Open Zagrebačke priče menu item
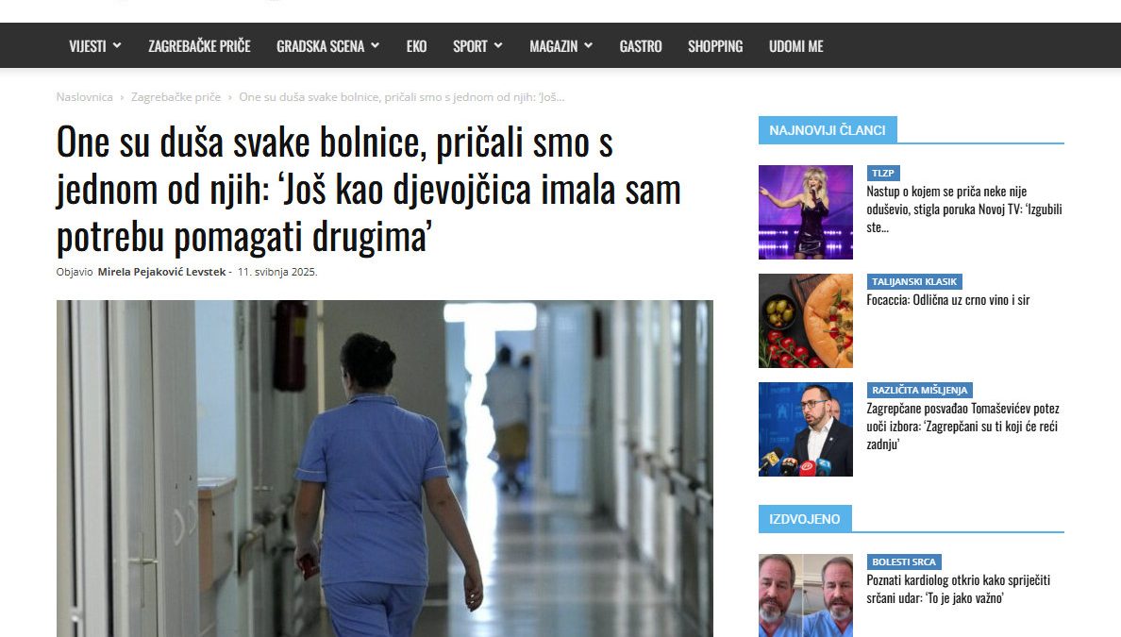The height and width of the screenshot is (637, 1121). pyautogui.click(x=199, y=45)
